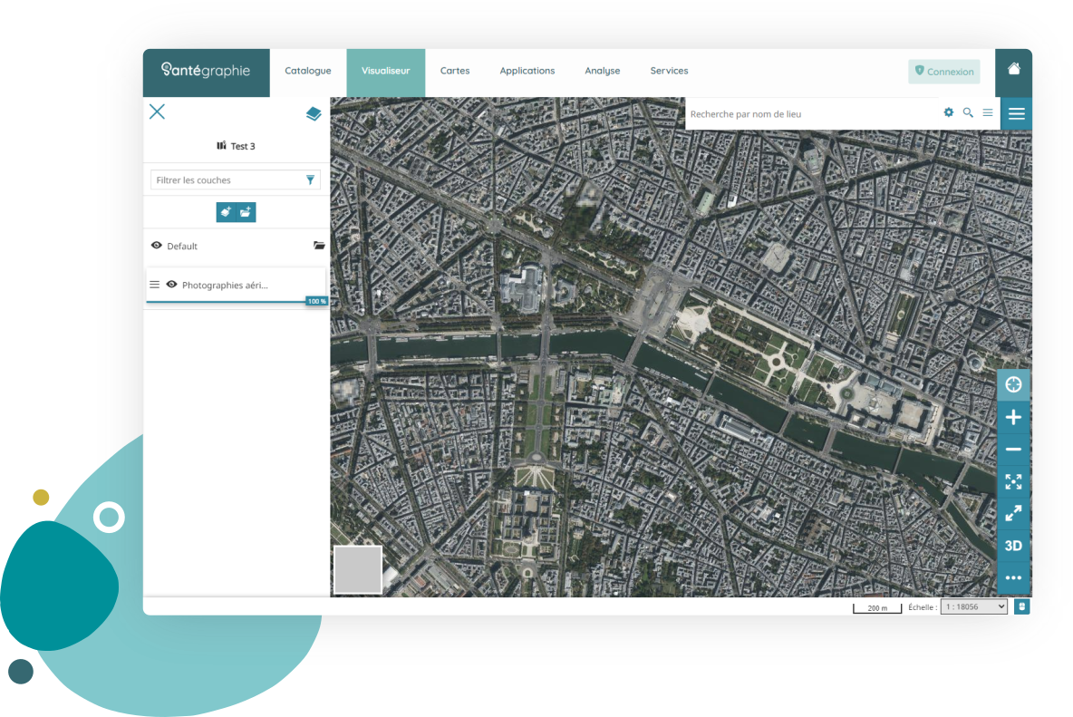
Task: Open the Échelle scale dropdown
Action: click(x=974, y=606)
